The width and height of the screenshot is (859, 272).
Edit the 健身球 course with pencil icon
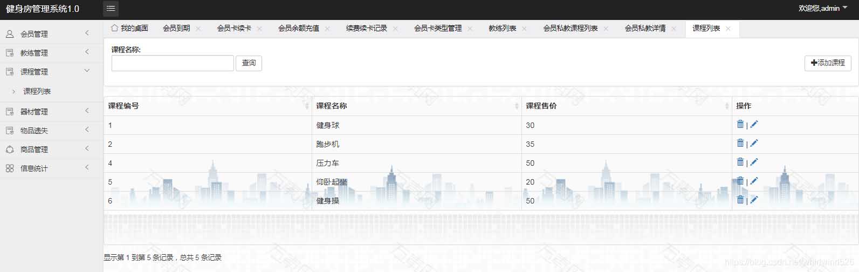click(754, 124)
